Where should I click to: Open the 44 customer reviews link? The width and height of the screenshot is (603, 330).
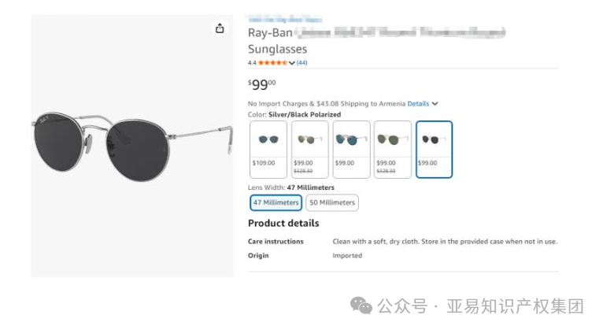(x=302, y=63)
